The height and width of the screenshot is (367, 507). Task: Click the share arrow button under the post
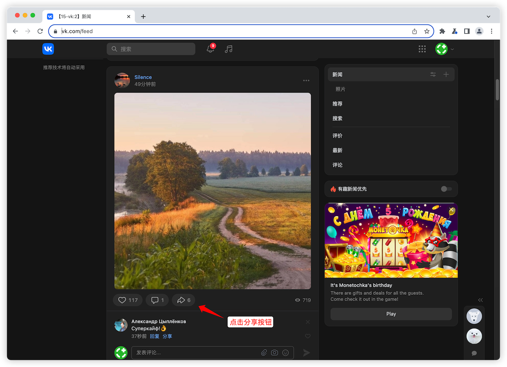pos(183,300)
